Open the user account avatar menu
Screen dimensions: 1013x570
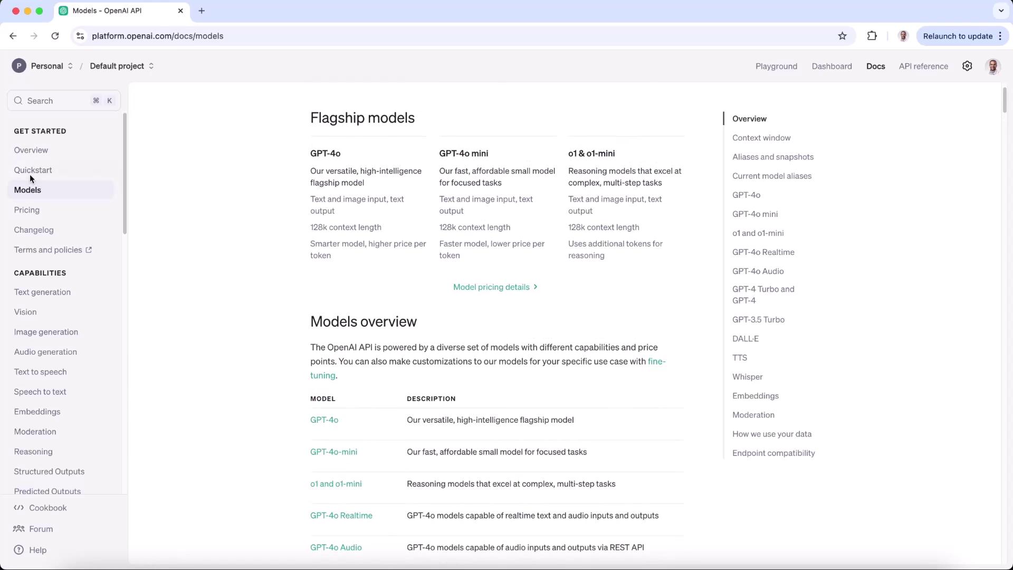pos(992,66)
